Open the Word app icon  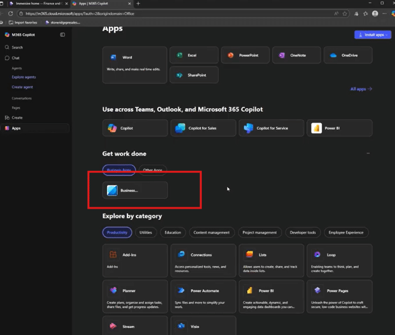coord(113,57)
